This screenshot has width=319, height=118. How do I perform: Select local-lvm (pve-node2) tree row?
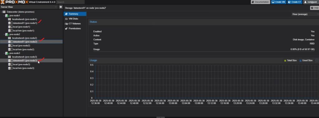(x=31, y=49)
